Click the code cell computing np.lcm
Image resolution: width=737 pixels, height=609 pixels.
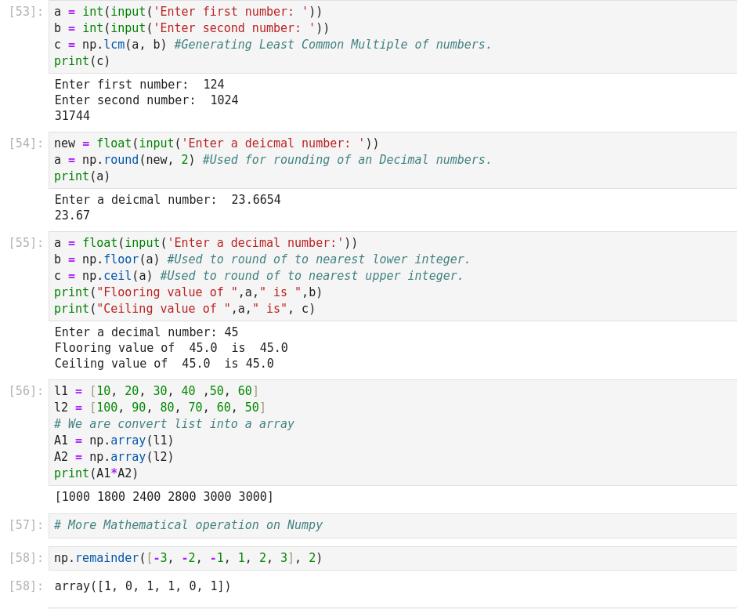392,36
